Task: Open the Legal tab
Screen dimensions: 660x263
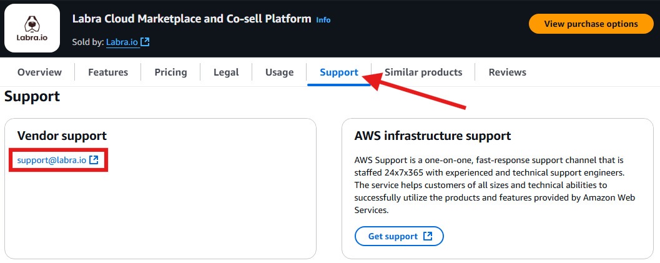Action: click(x=226, y=72)
